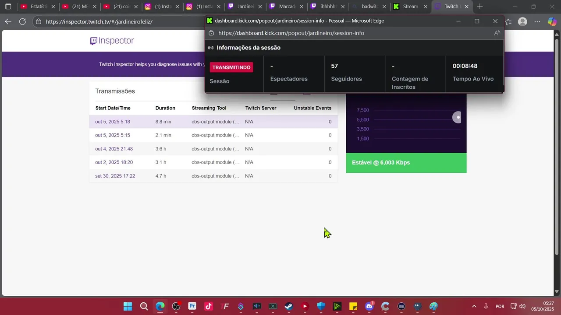This screenshot has width=561, height=315.
Task: Click favorites star icon in main window
Action: 508,21
